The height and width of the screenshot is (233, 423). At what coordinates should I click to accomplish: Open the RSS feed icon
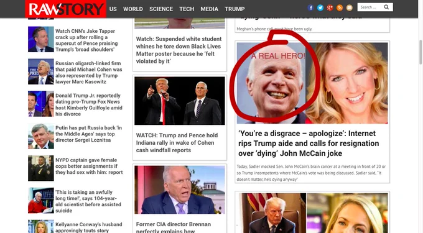tap(340, 8)
